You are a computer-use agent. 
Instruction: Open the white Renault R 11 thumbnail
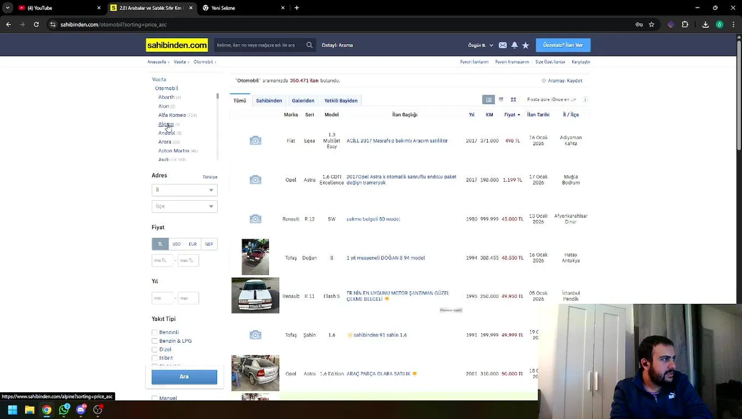(255, 296)
